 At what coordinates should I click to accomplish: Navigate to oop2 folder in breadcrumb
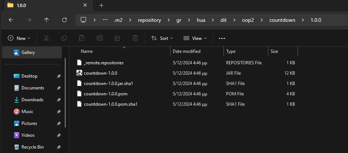coord(248,20)
